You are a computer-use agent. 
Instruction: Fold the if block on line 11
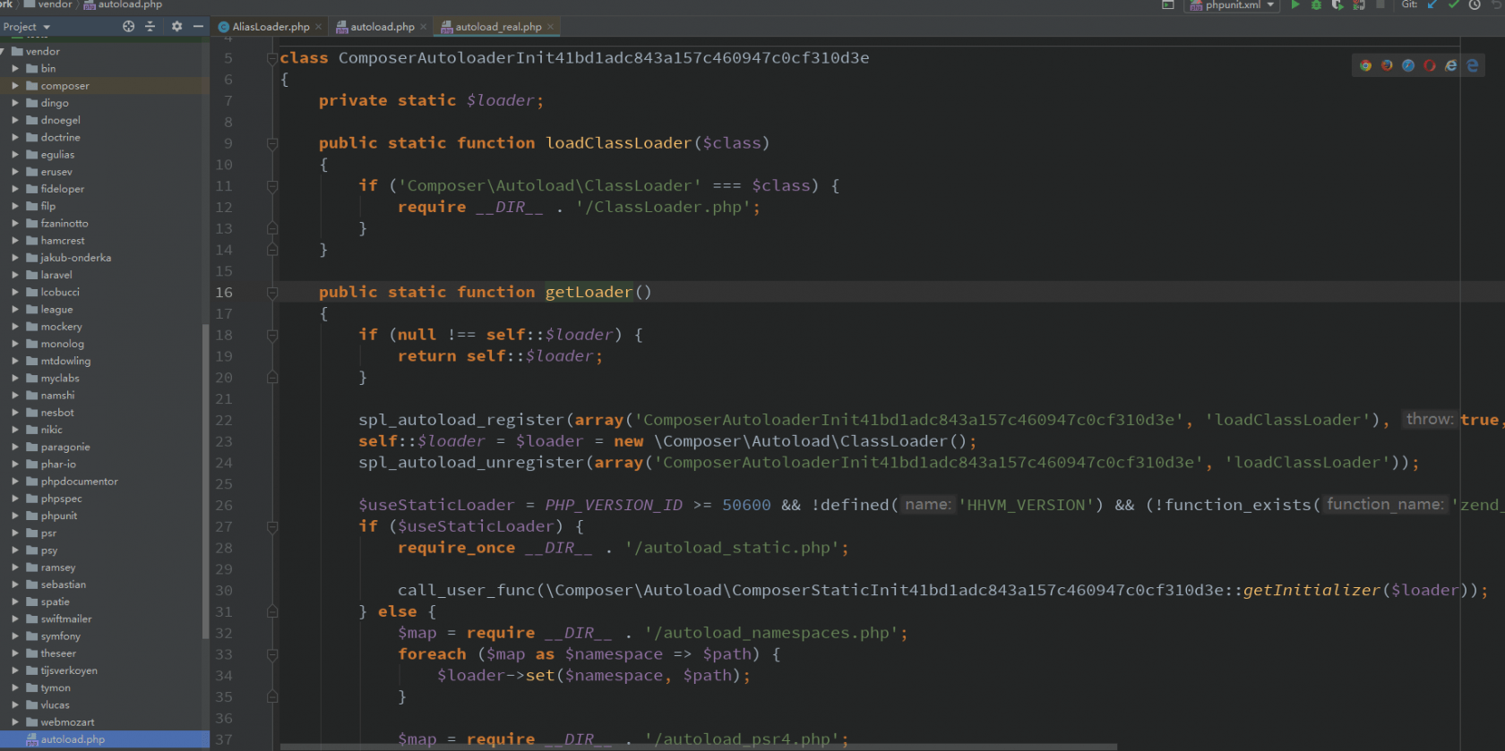coord(272,186)
